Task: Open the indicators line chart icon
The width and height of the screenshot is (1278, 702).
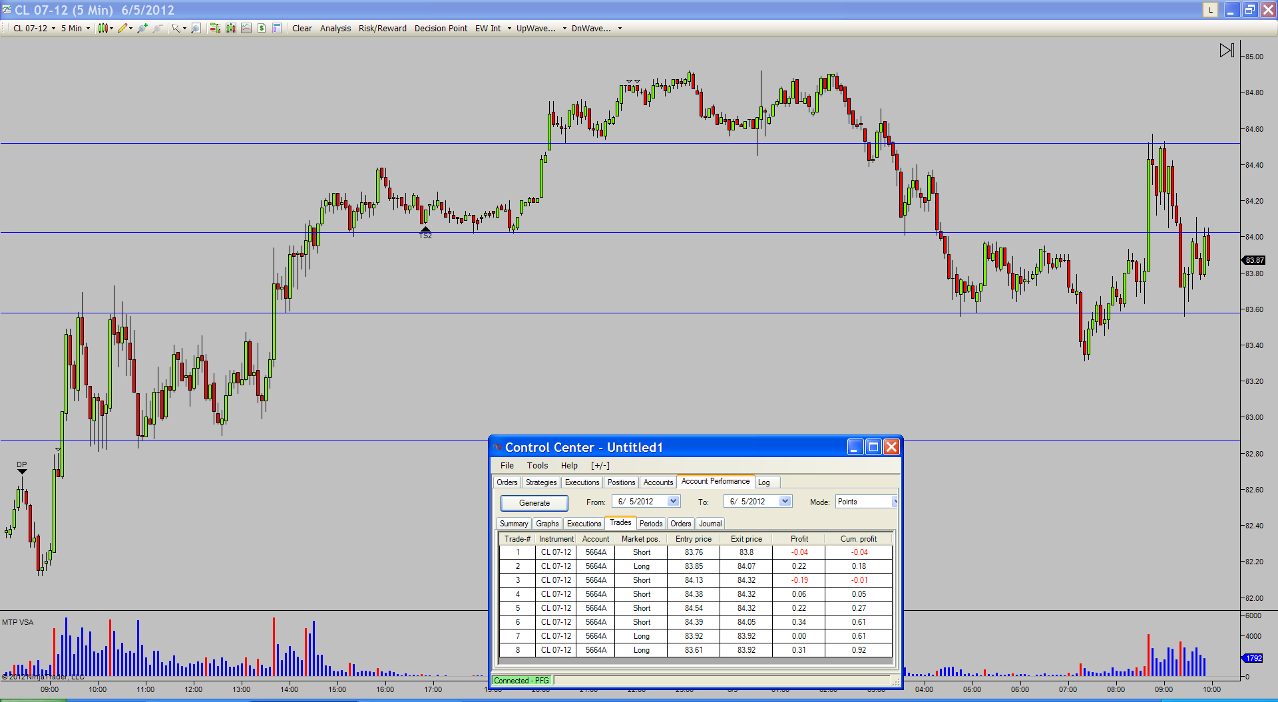Action: click(x=246, y=28)
